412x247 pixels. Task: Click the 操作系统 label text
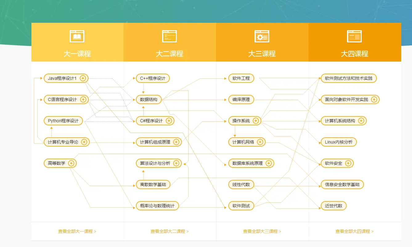(241, 121)
